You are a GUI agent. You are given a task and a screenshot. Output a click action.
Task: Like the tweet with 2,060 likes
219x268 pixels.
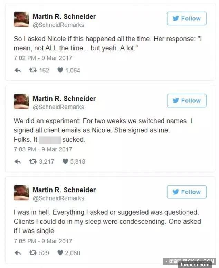tap(60, 253)
